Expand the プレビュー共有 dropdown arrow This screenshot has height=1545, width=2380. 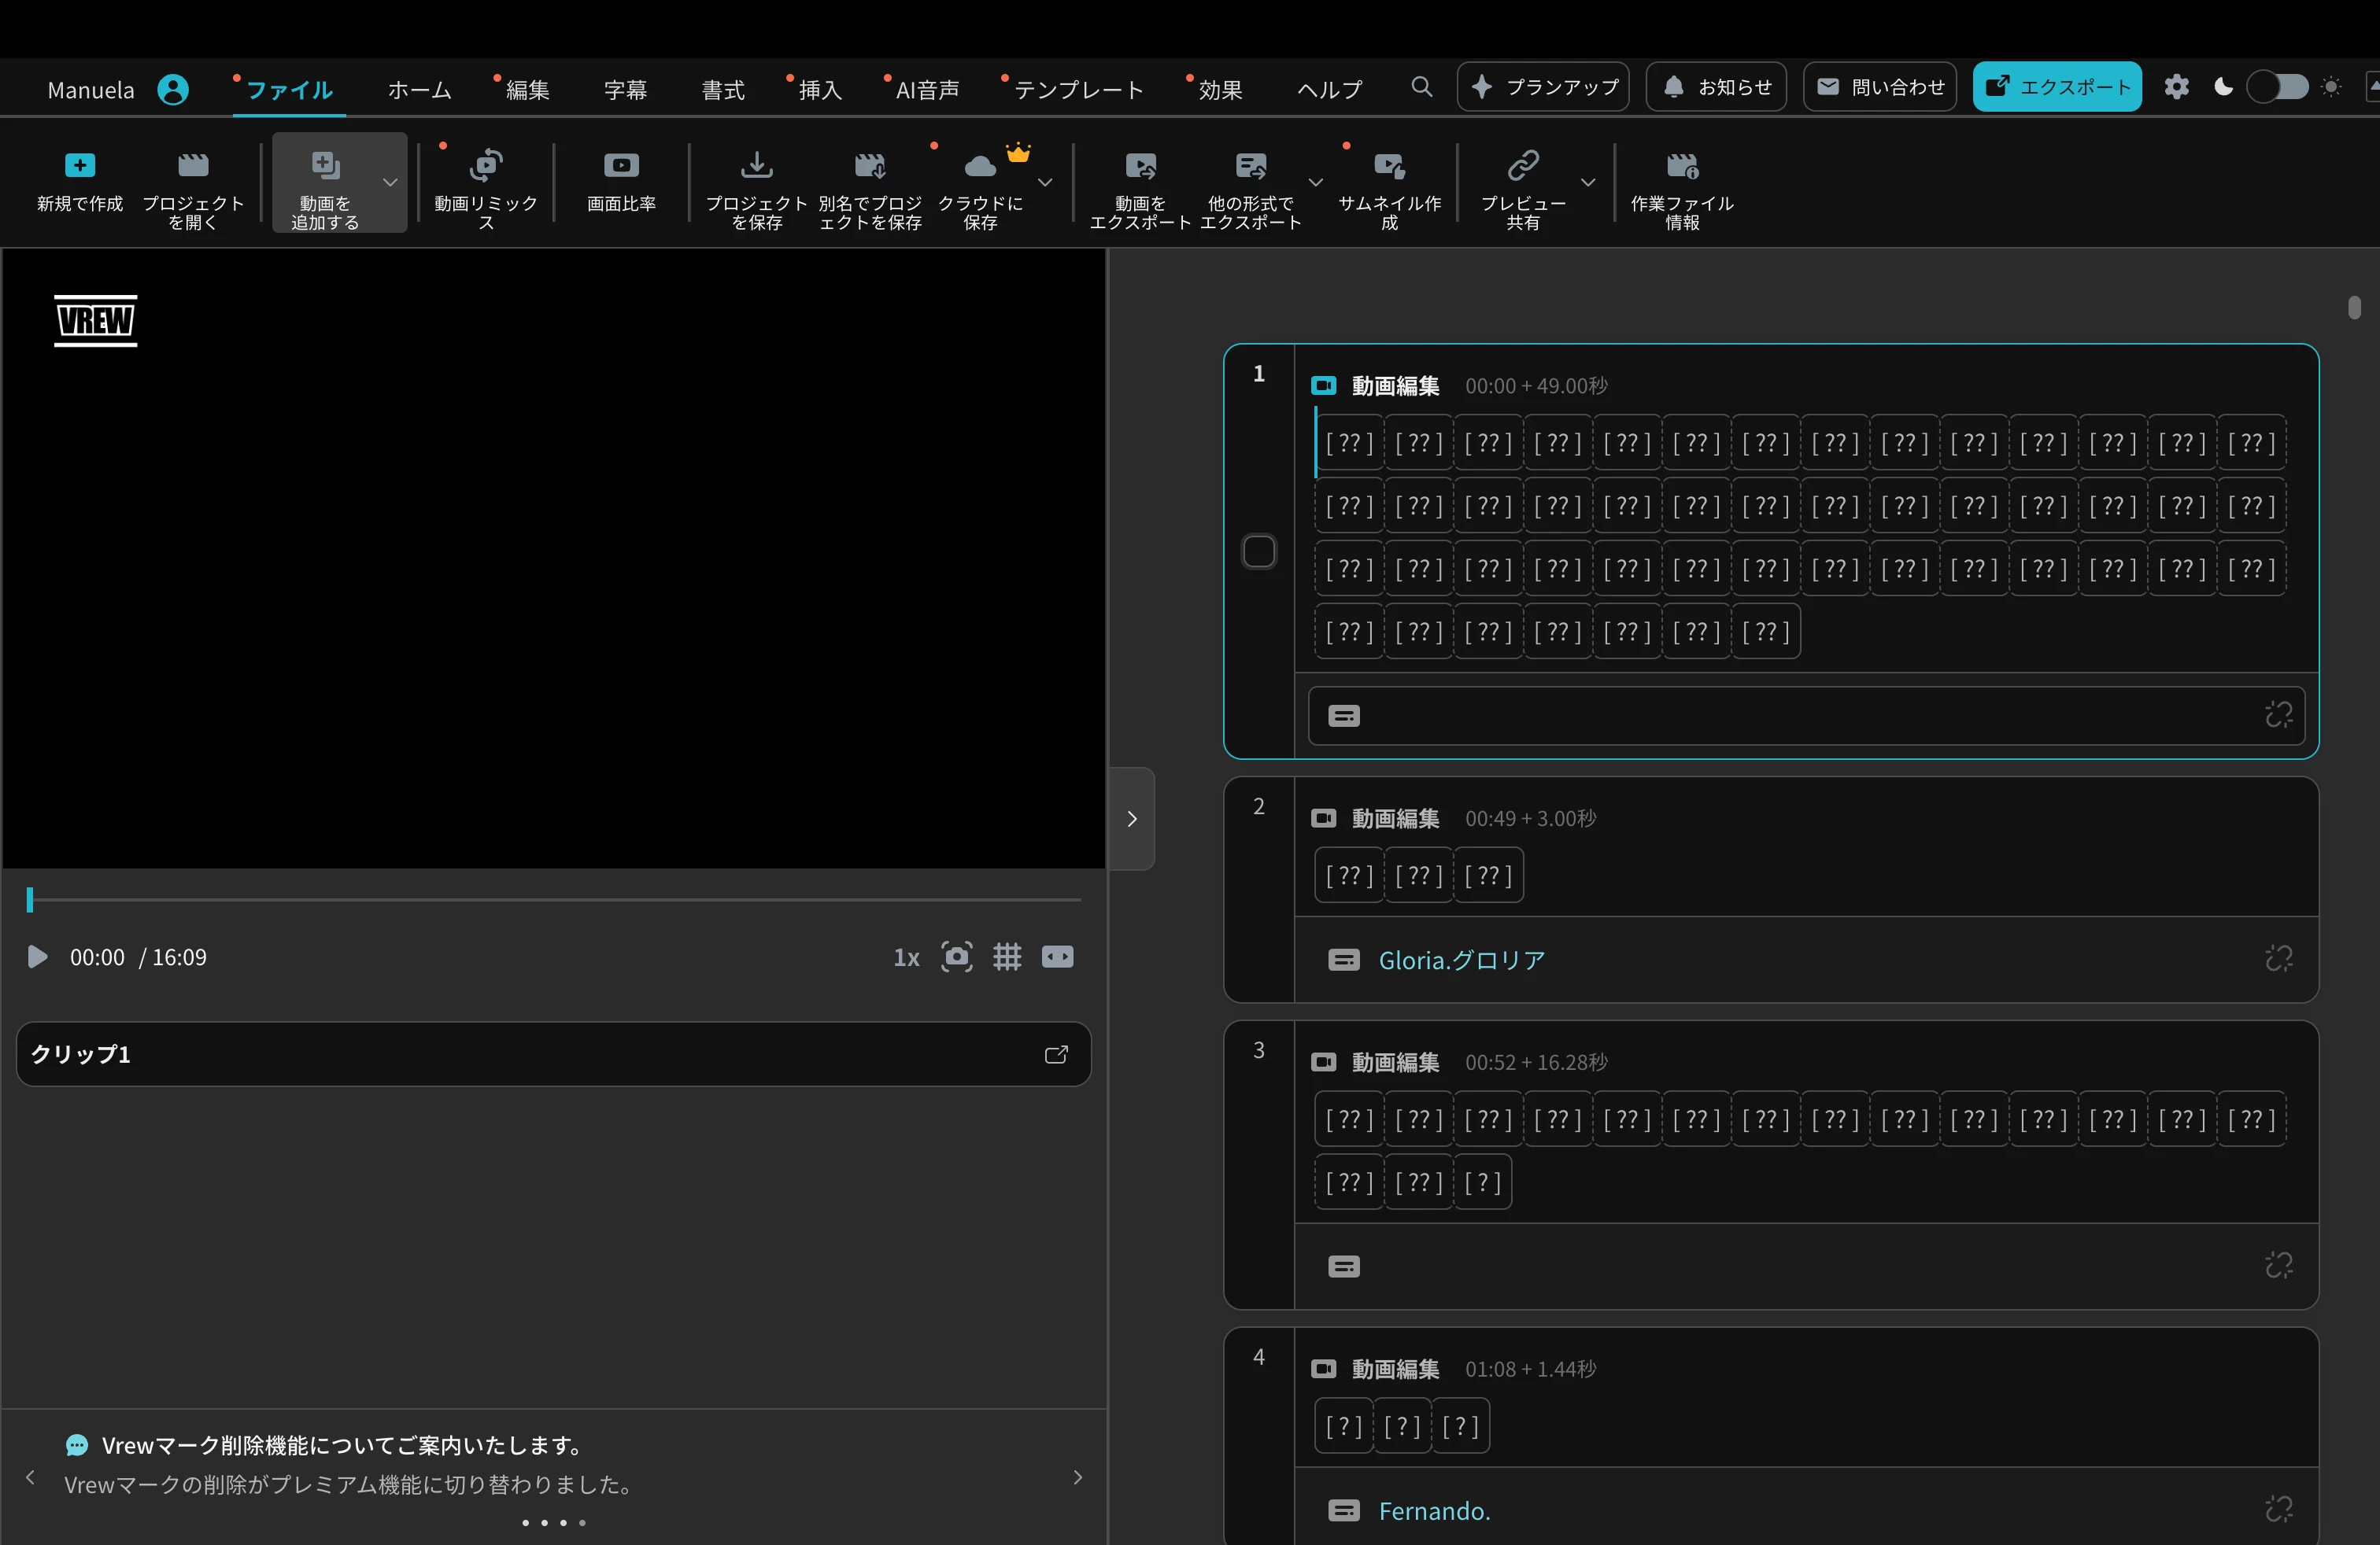[1587, 183]
